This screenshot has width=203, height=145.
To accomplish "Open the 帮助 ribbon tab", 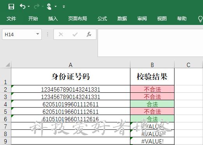I will point(182,19).
